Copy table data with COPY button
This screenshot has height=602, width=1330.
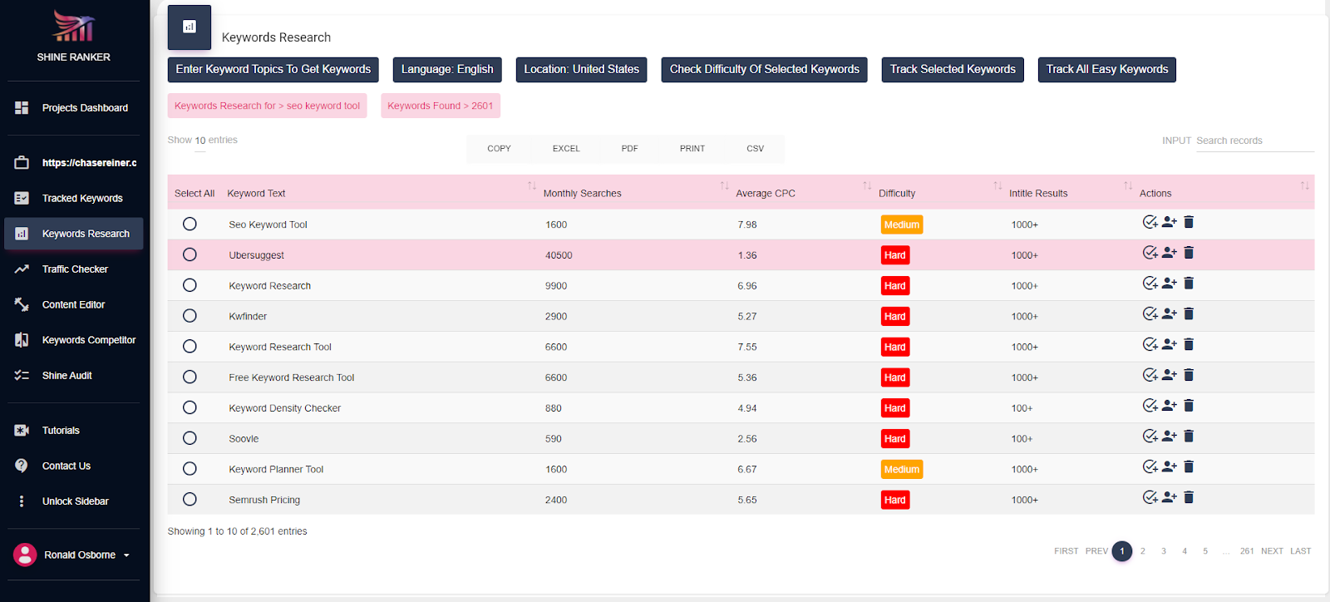pos(499,149)
